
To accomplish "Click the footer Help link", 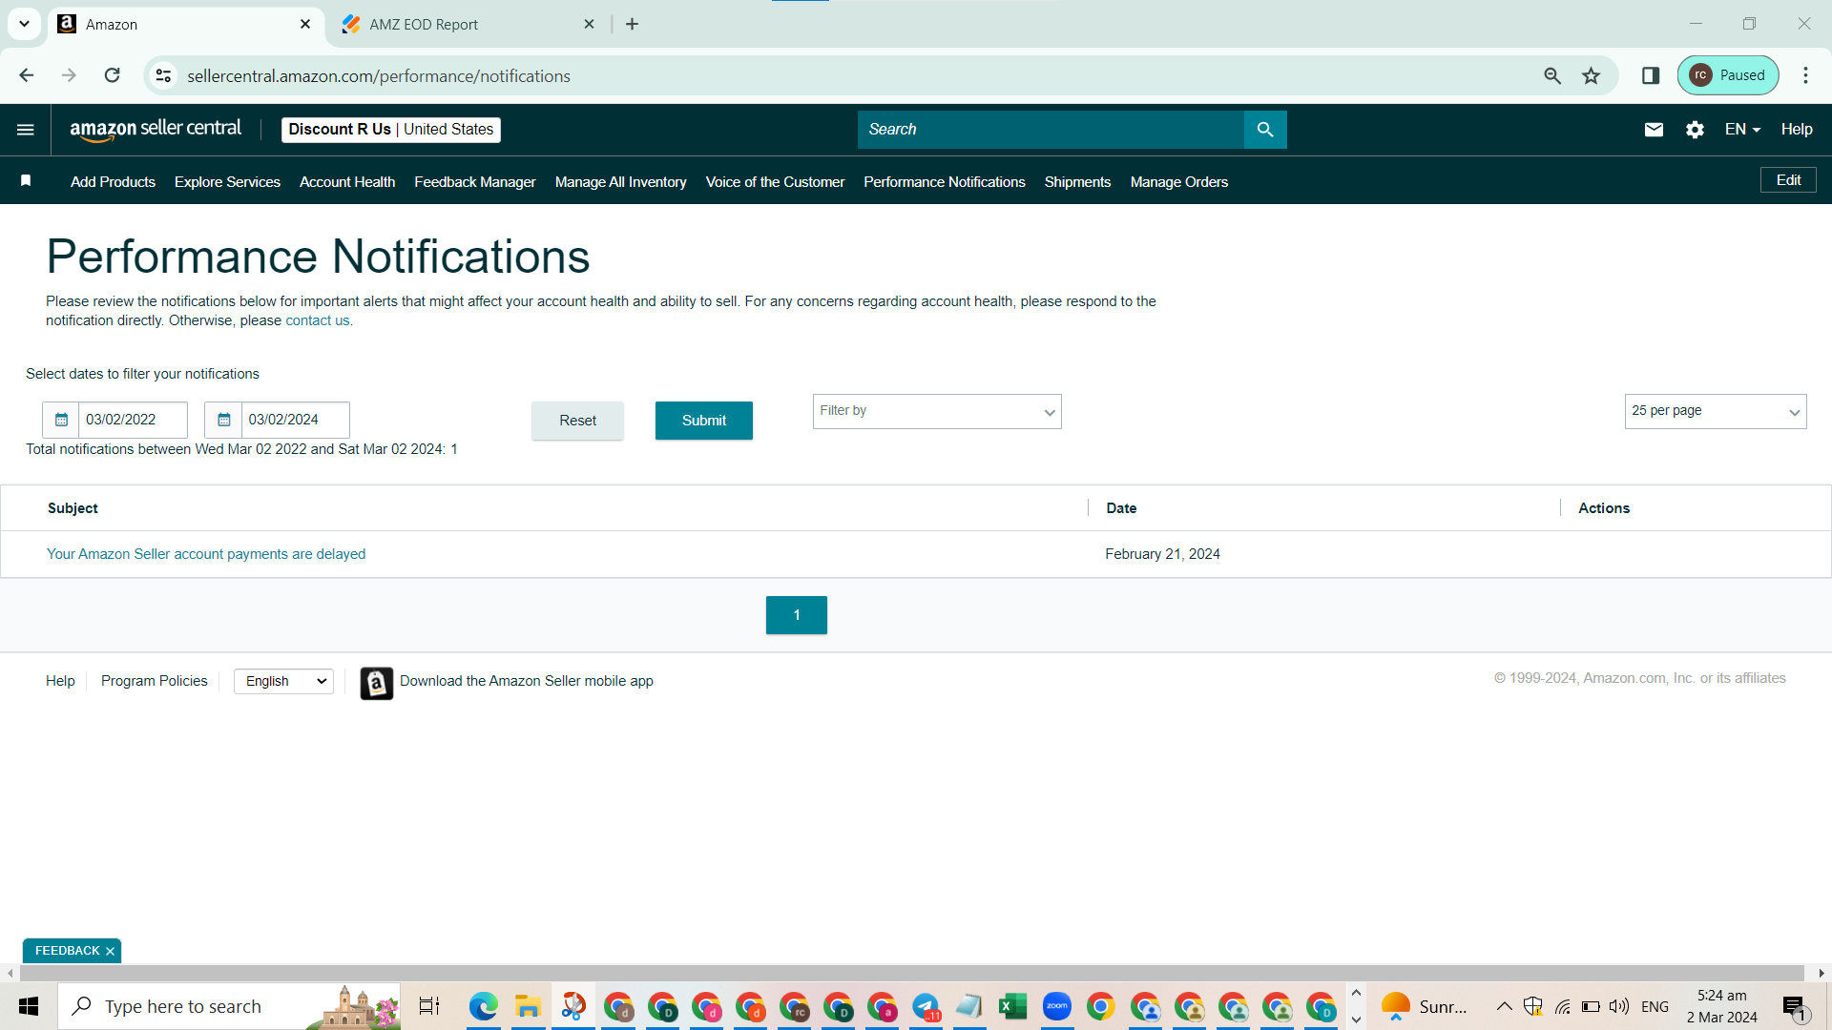I will tap(60, 681).
